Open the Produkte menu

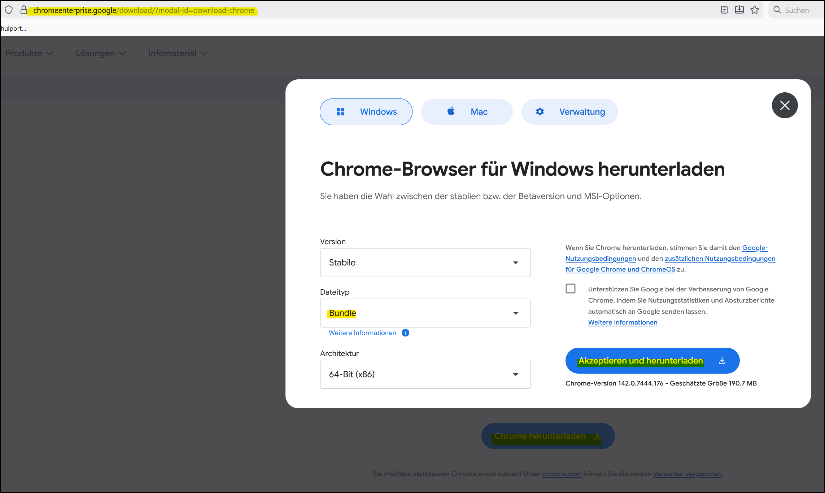(x=29, y=53)
